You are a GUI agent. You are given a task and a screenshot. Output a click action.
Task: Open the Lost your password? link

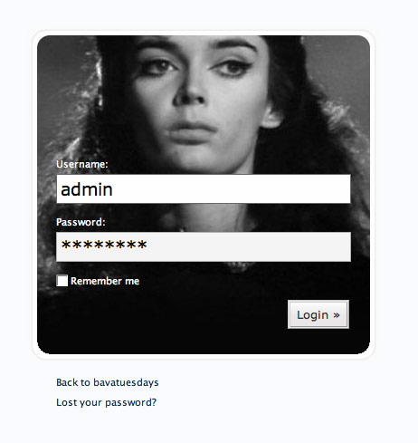click(107, 402)
